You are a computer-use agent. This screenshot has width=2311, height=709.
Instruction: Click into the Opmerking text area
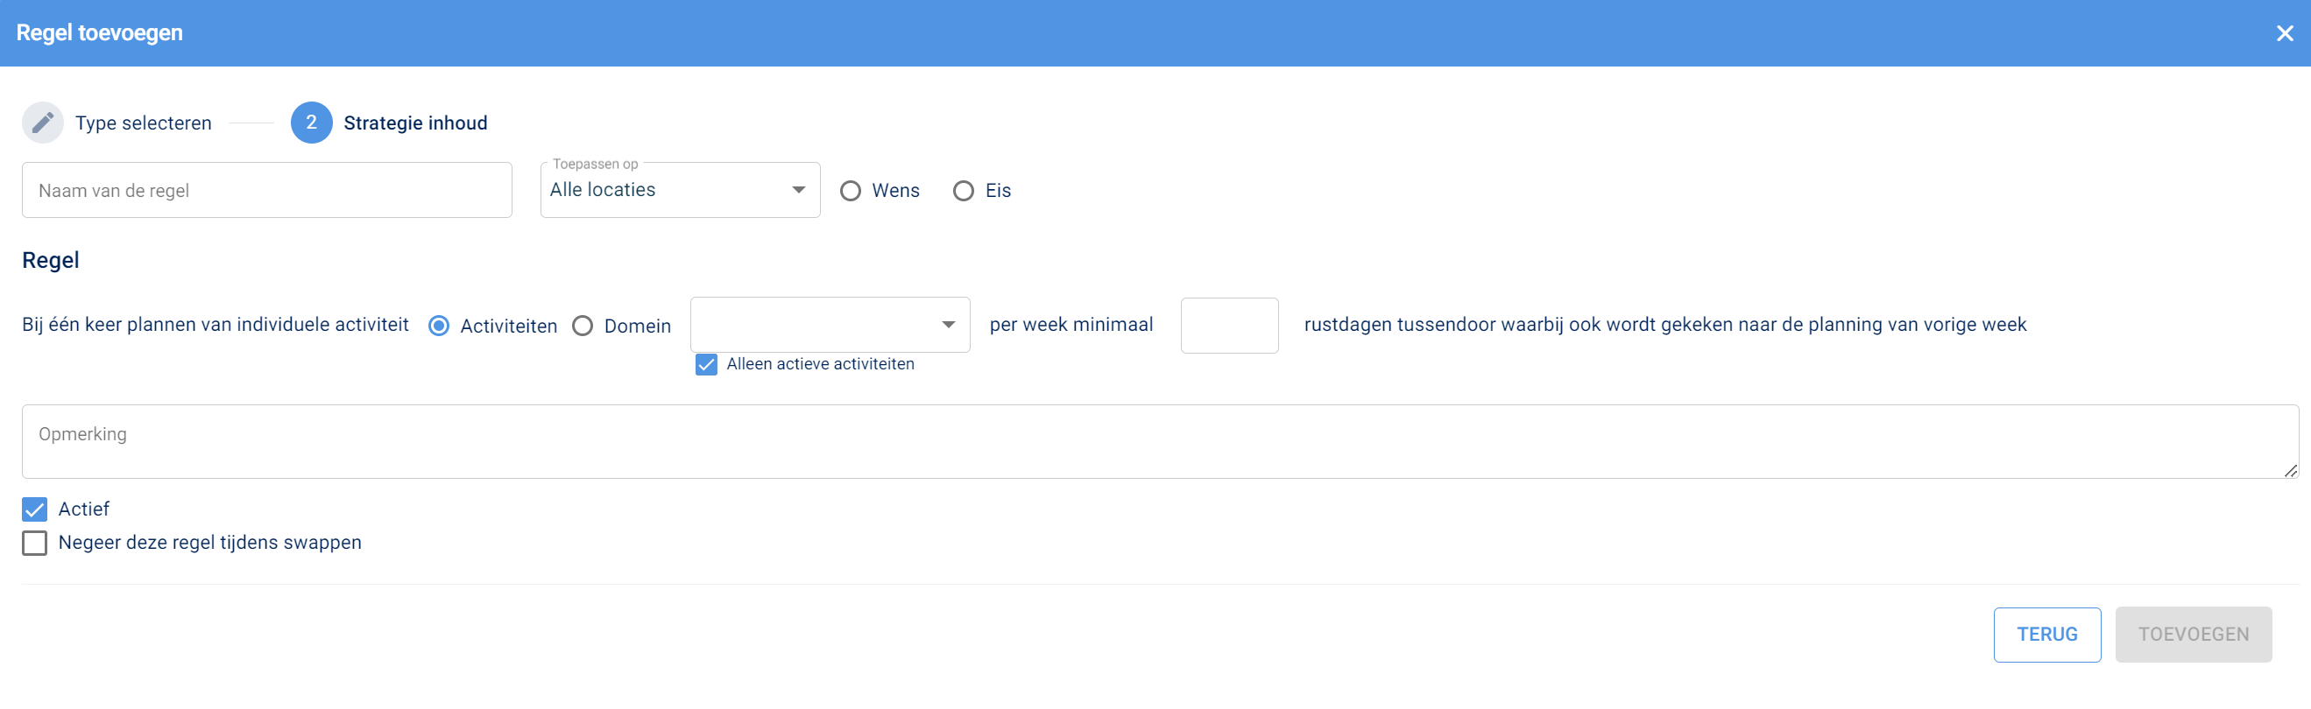click(x=1160, y=441)
